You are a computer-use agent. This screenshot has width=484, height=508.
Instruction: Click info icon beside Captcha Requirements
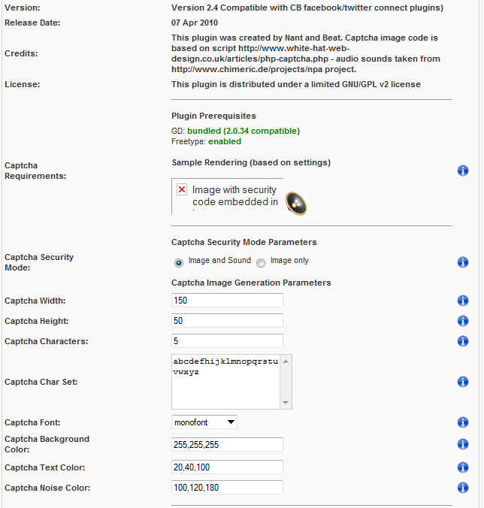(x=463, y=171)
